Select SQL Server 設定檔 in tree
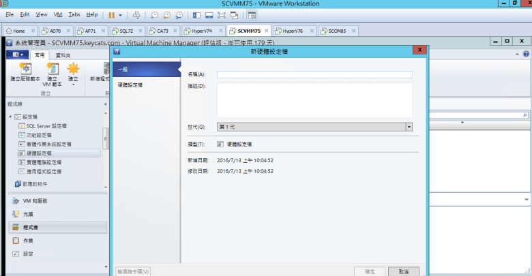 pyautogui.click(x=46, y=126)
